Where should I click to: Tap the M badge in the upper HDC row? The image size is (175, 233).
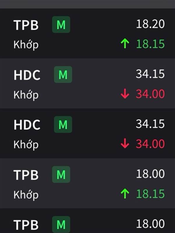[x=63, y=75]
